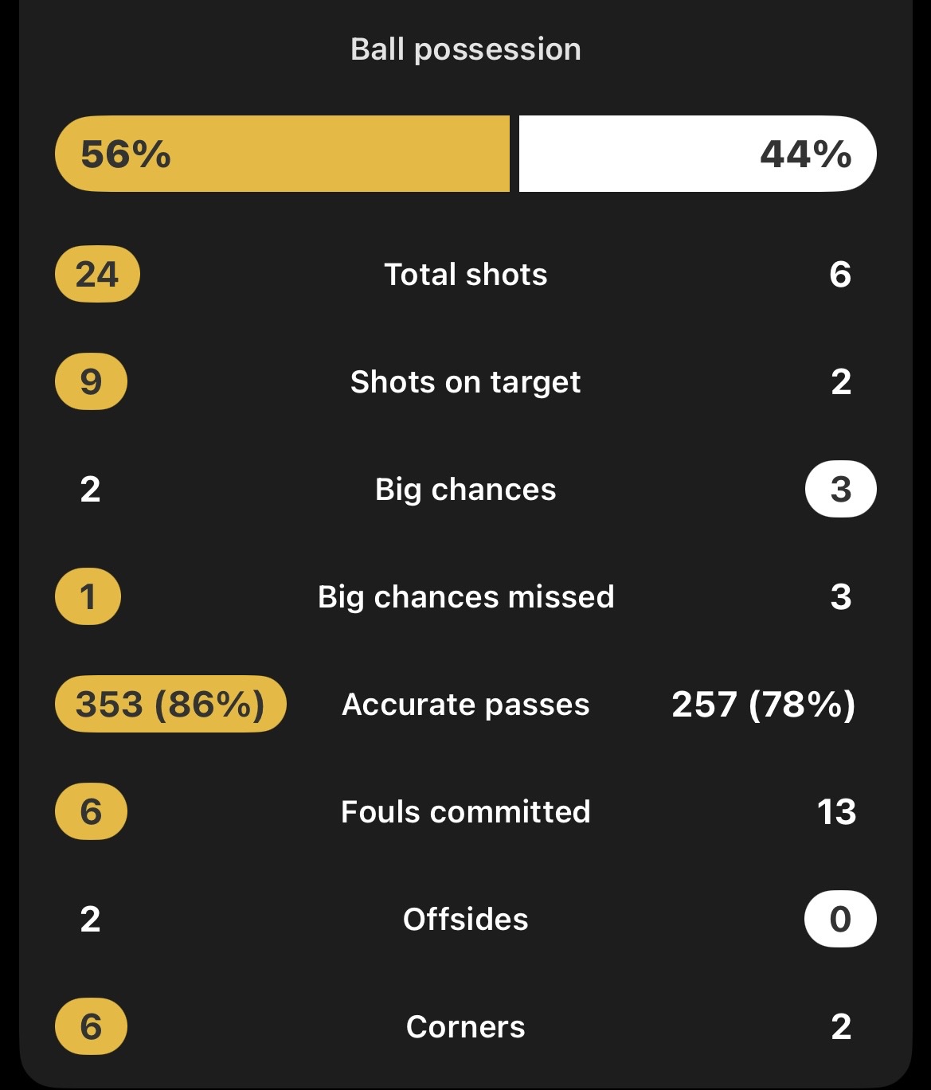
Task: Tap the yellow 353 (86%) passes badge
Action: (x=170, y=705)
